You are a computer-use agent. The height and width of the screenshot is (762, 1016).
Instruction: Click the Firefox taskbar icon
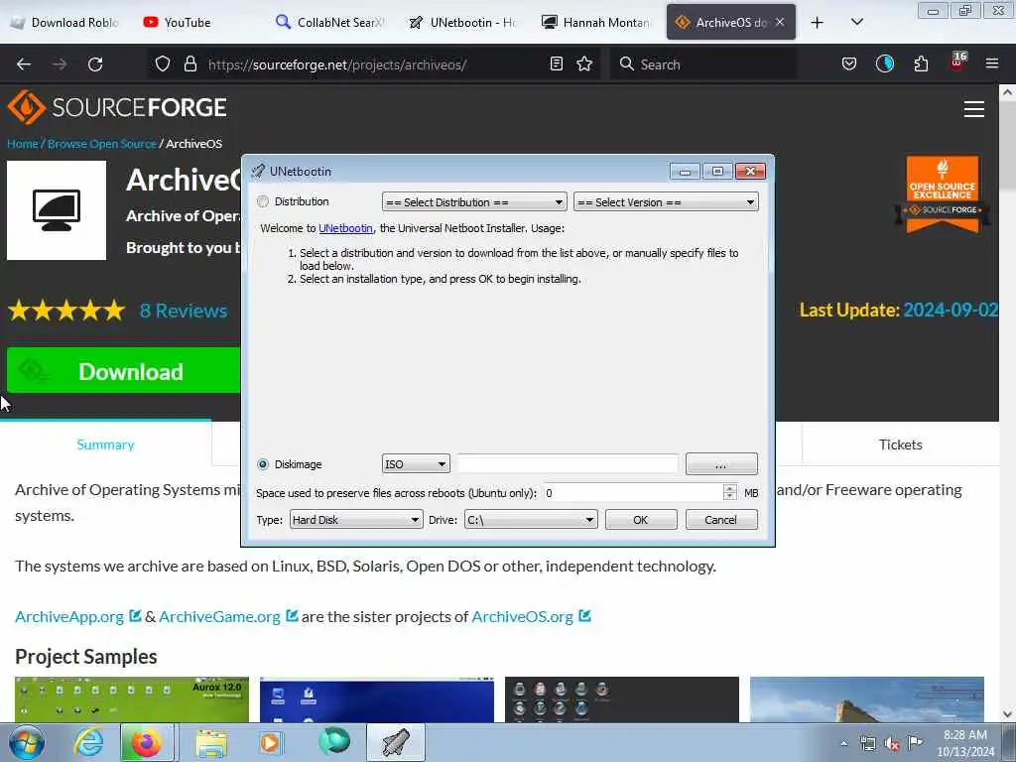click(147, 742)
